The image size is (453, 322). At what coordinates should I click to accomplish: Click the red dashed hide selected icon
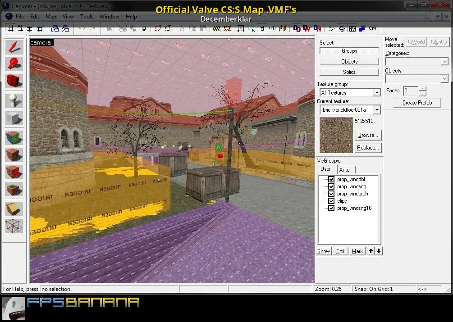pos(158,28)
